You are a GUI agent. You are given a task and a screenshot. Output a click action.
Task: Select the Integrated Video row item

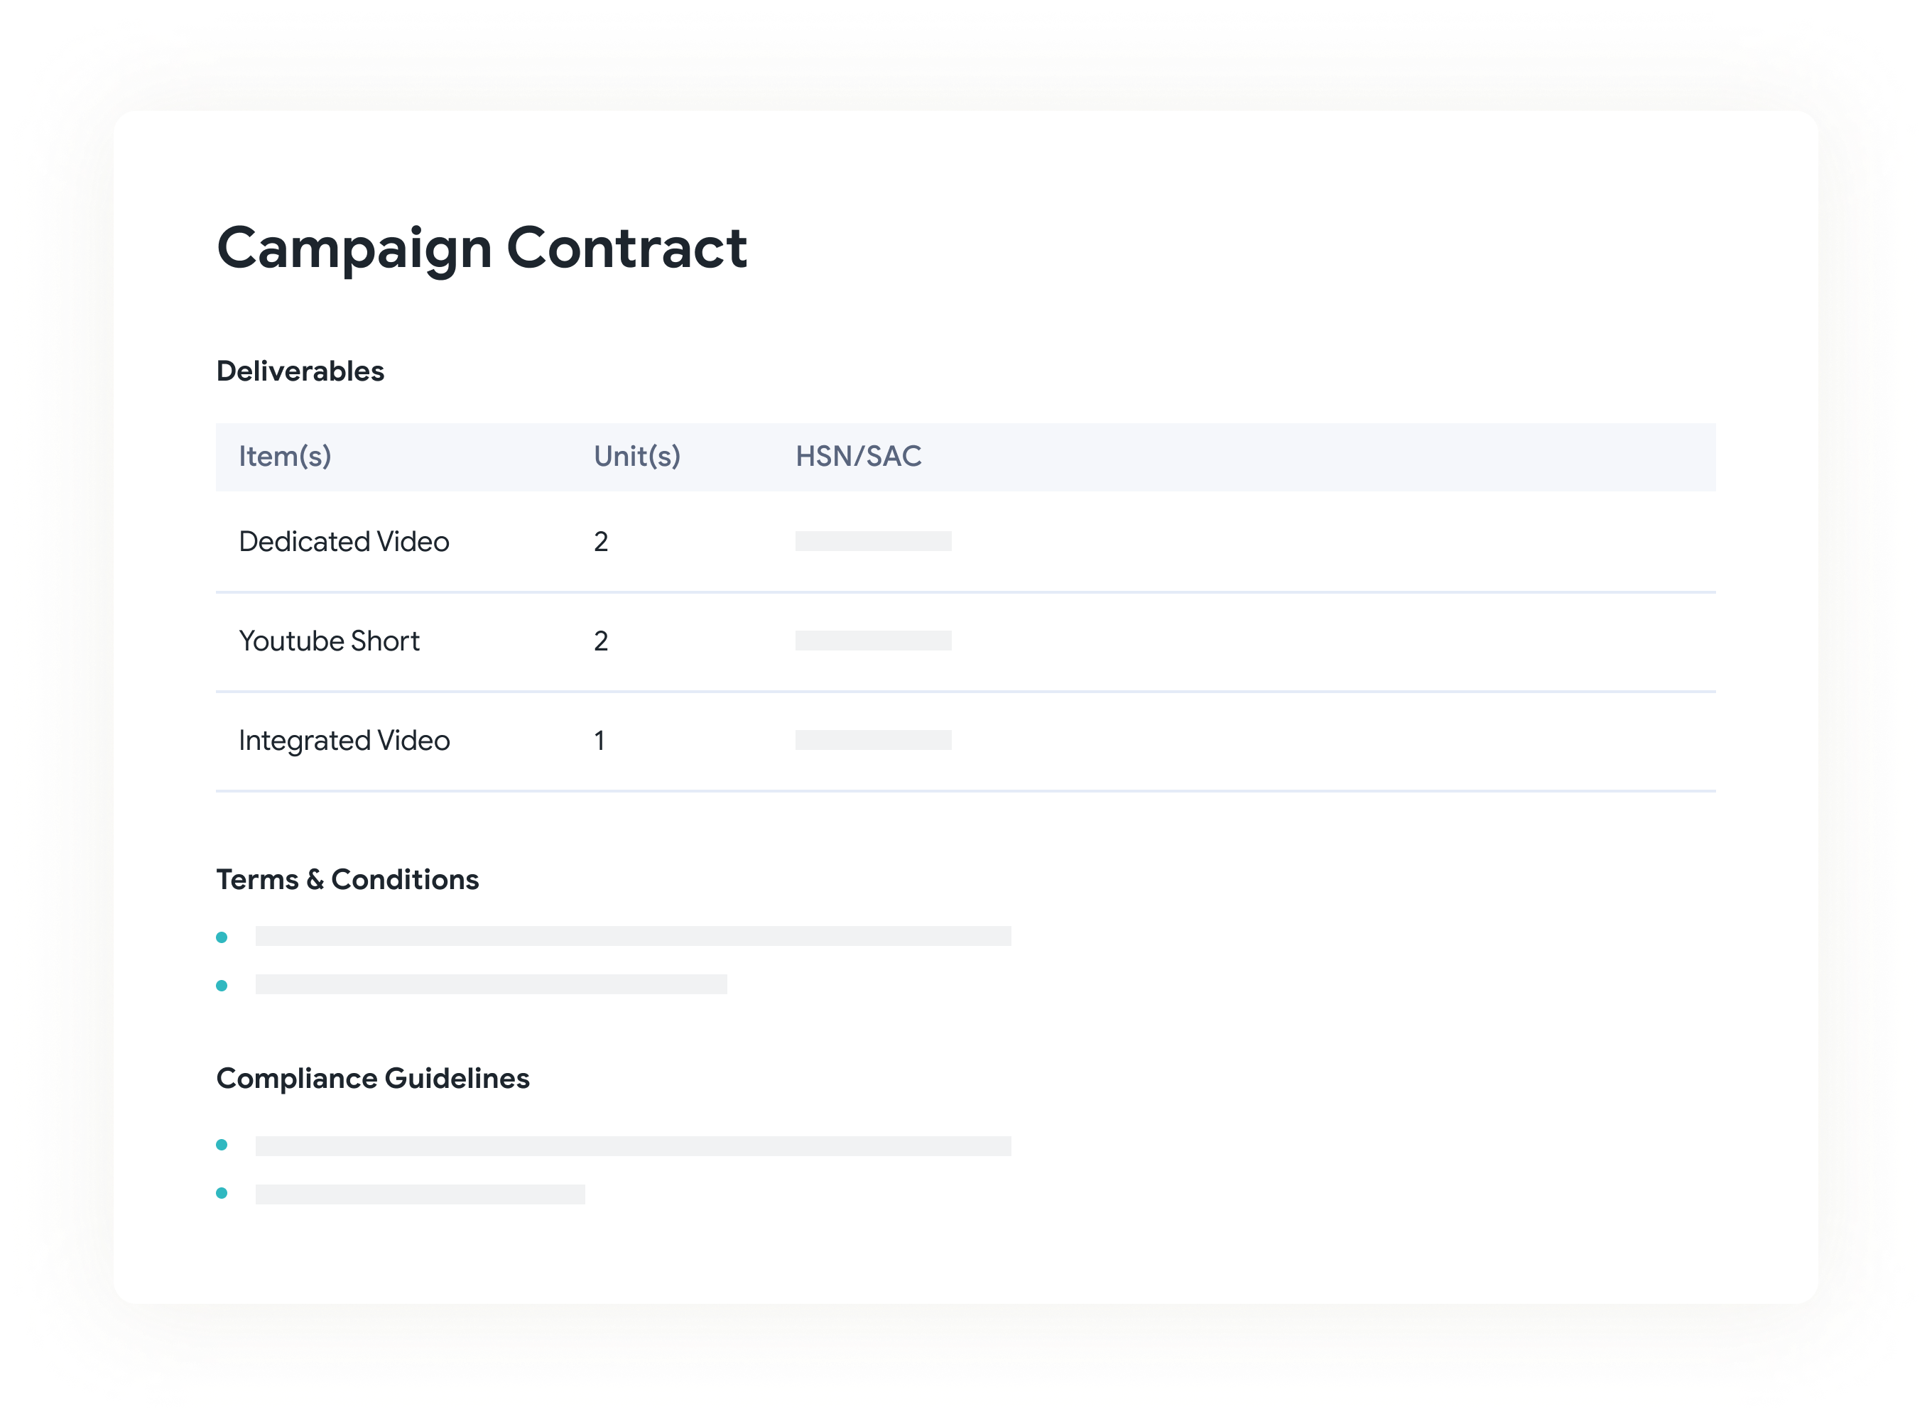pos(344,741)
